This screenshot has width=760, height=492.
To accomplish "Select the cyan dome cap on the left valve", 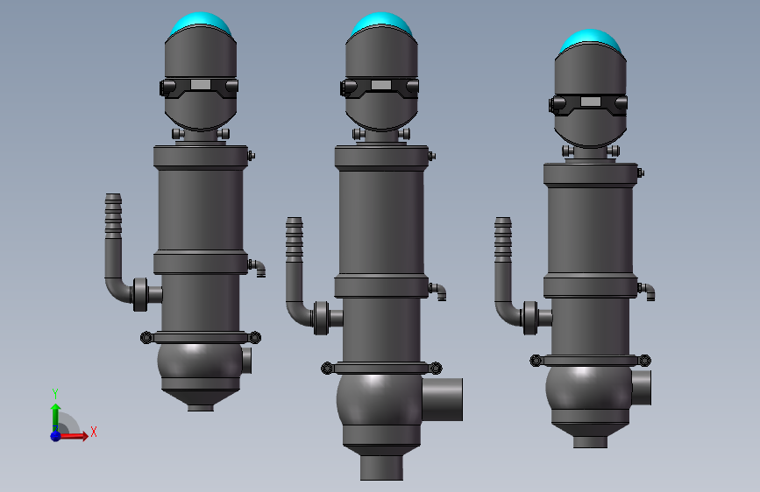I will point(200,22).
